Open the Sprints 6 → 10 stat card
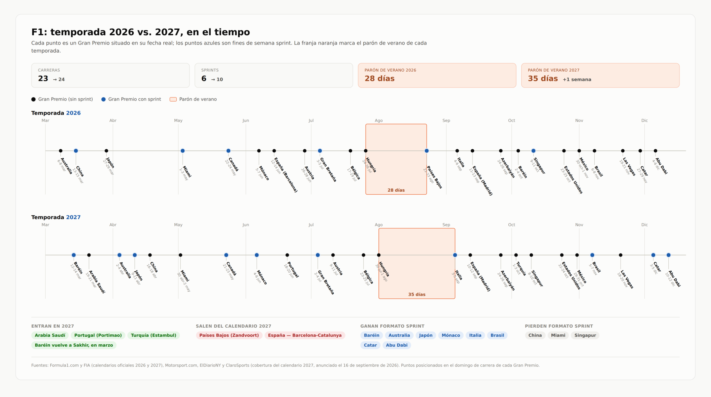Screen dimensions: 711x397 point(274,75)
